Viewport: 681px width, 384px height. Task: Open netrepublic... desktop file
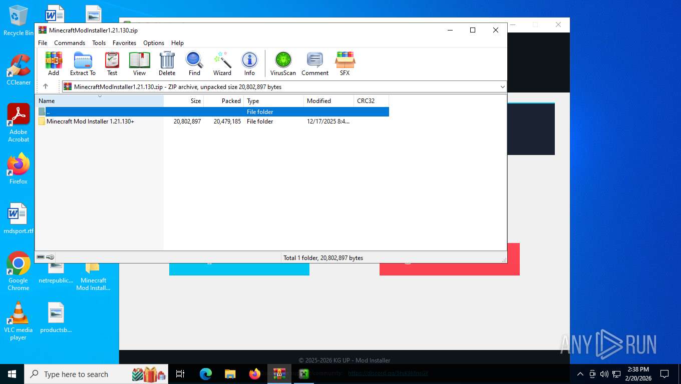[x=56, y=272]
